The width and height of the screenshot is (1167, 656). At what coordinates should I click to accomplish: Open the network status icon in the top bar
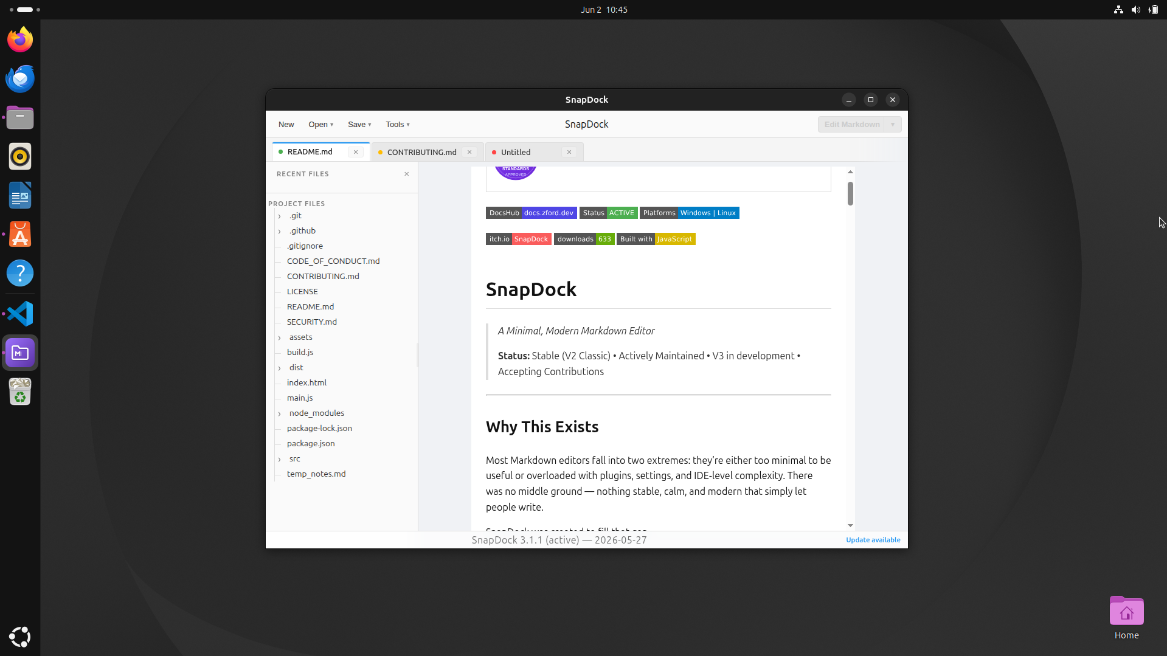(x=1118, y=10)
